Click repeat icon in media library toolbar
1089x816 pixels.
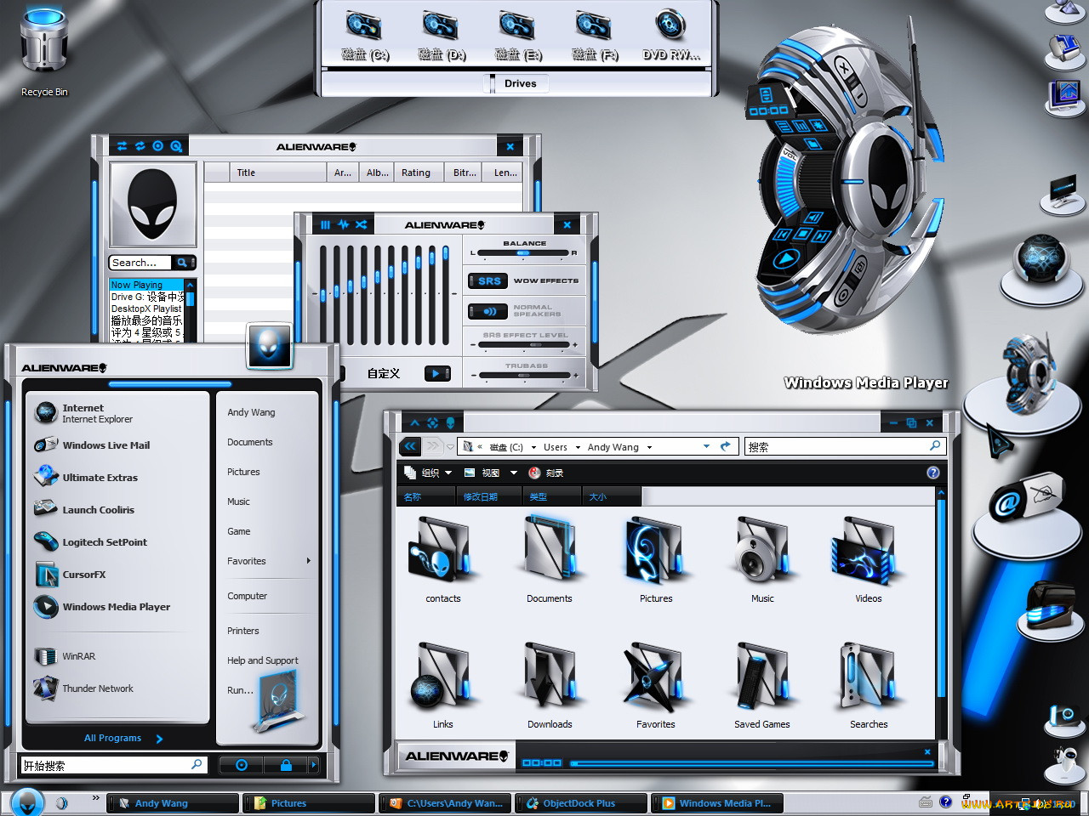[x=140, y=146]
